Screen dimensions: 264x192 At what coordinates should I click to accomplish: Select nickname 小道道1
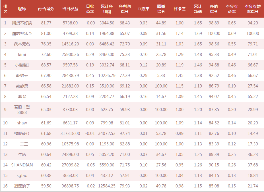[22, 65]
